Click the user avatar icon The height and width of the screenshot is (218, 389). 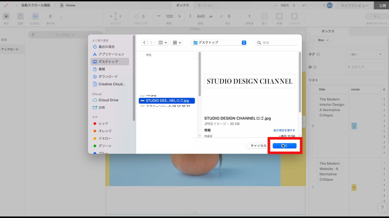coord(329,5)
